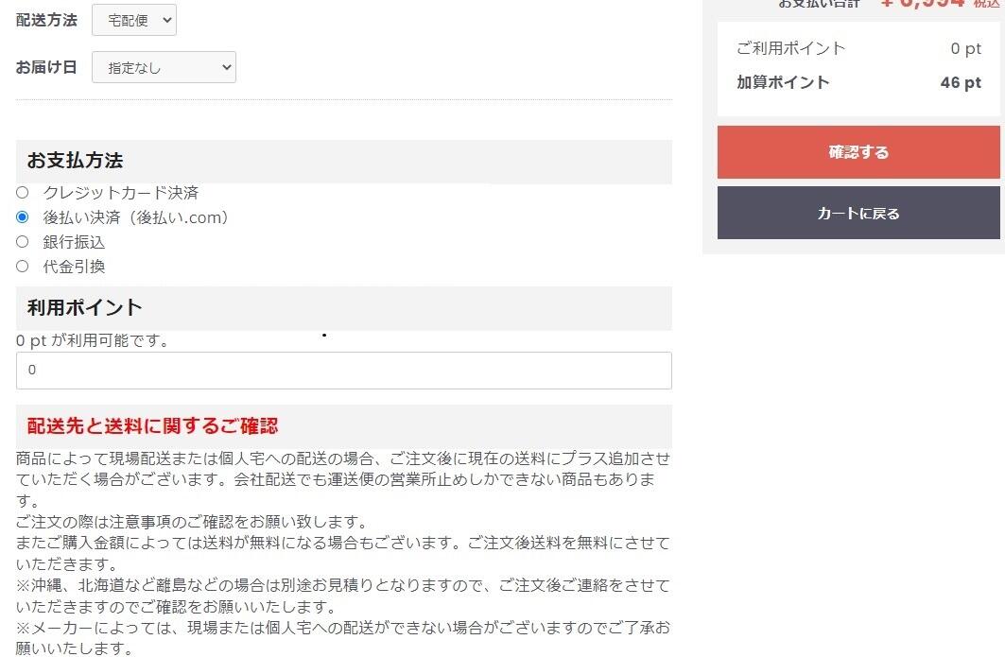This screenshot has height=657, width=1005.
Task: Pick the 代金引換 payment radio button
Action: pyautogui.click(x=23, y=266)
